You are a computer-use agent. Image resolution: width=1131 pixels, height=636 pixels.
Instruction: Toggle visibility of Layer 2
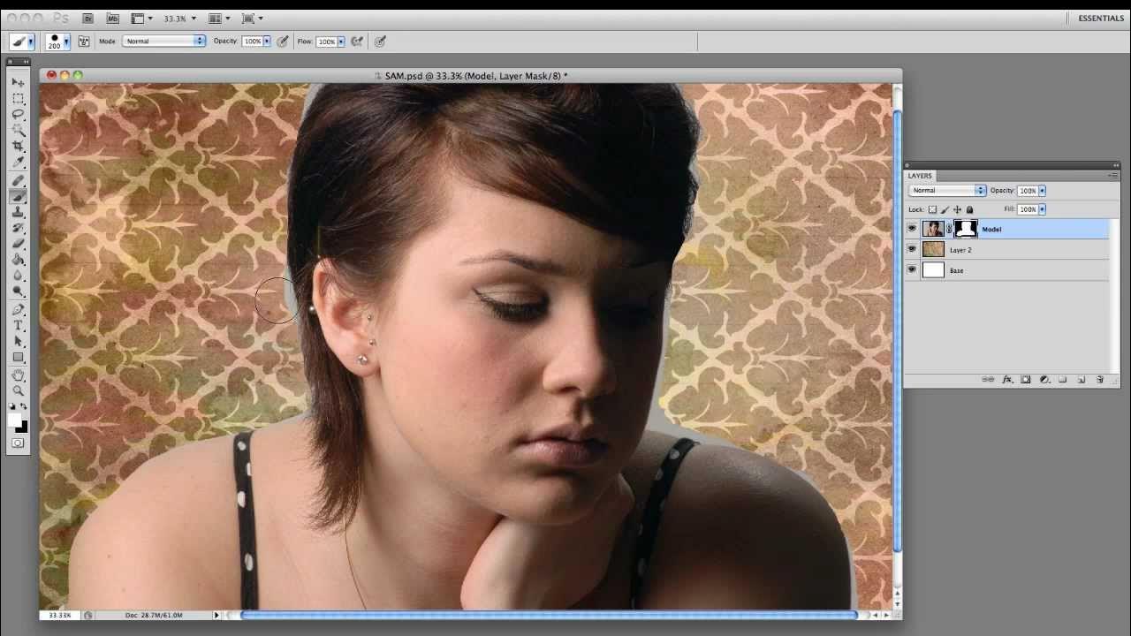click(x=912, y=249)
